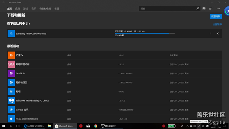Open the 电影和电视 tab
This screenshot has height=129, width=229.
pos(45,8)
